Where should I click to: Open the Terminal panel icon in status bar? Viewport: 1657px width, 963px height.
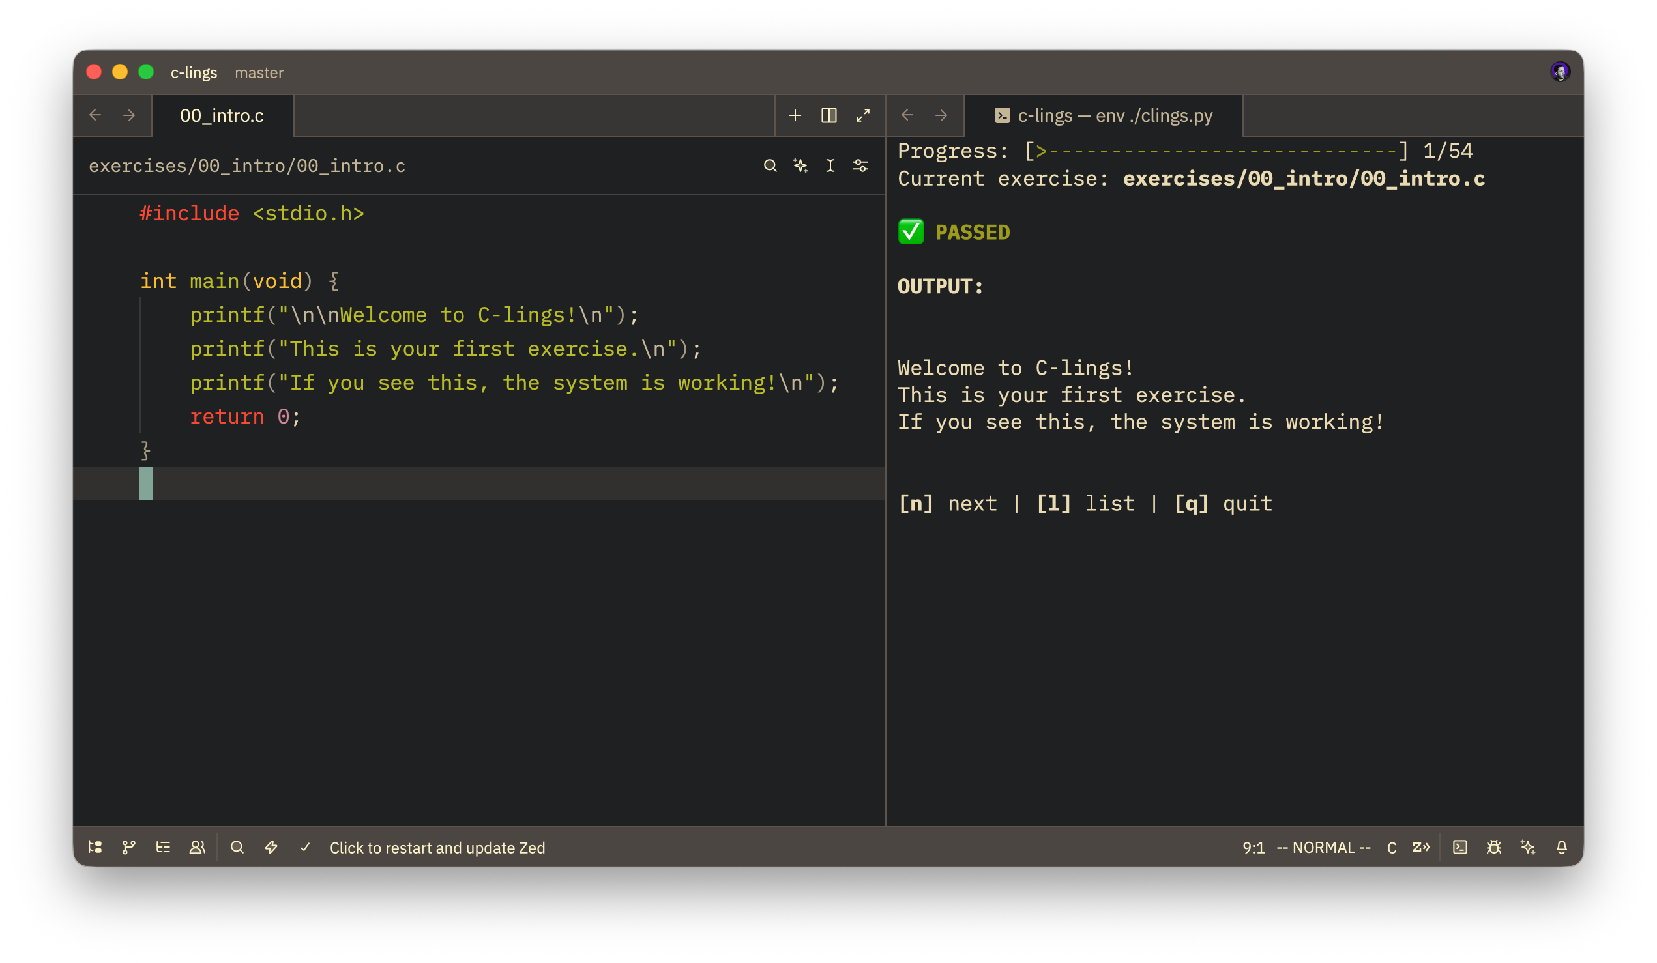1460,847
